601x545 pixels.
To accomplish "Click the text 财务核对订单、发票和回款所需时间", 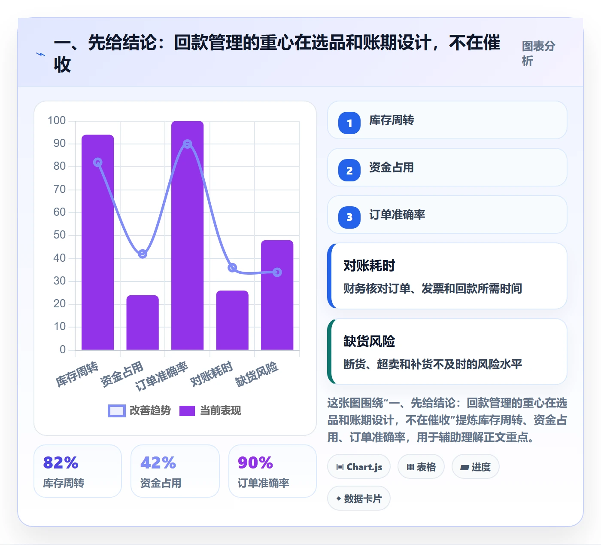I will pyautogui.click(x=433, y=289).
